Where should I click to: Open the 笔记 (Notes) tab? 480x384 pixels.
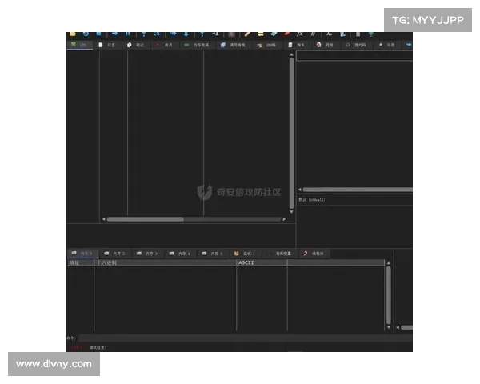(x=136, y=45)
